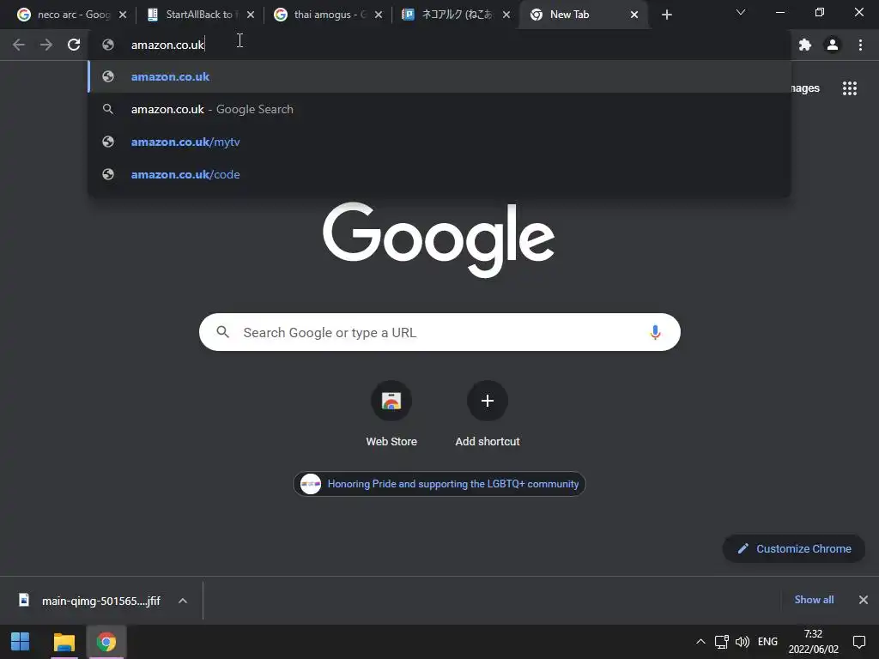This screenshot has height=659, width=879.
Task: Open new tab with plus button
Action: 666,15
